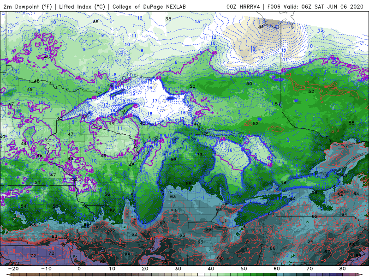The height and width of the screenshot is (277, 369).
Task: Click the 50 label on the color scale
Action: coord(244,269)
